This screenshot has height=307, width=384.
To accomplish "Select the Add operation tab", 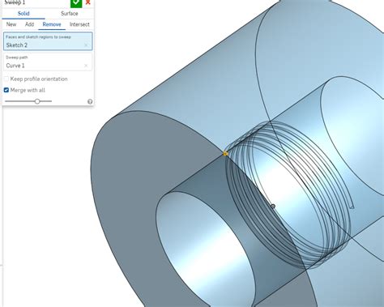I will pyautogui.click(x=29, y=24).
